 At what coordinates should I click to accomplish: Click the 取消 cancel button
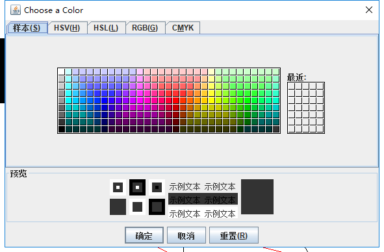click(x=186, y=235)
